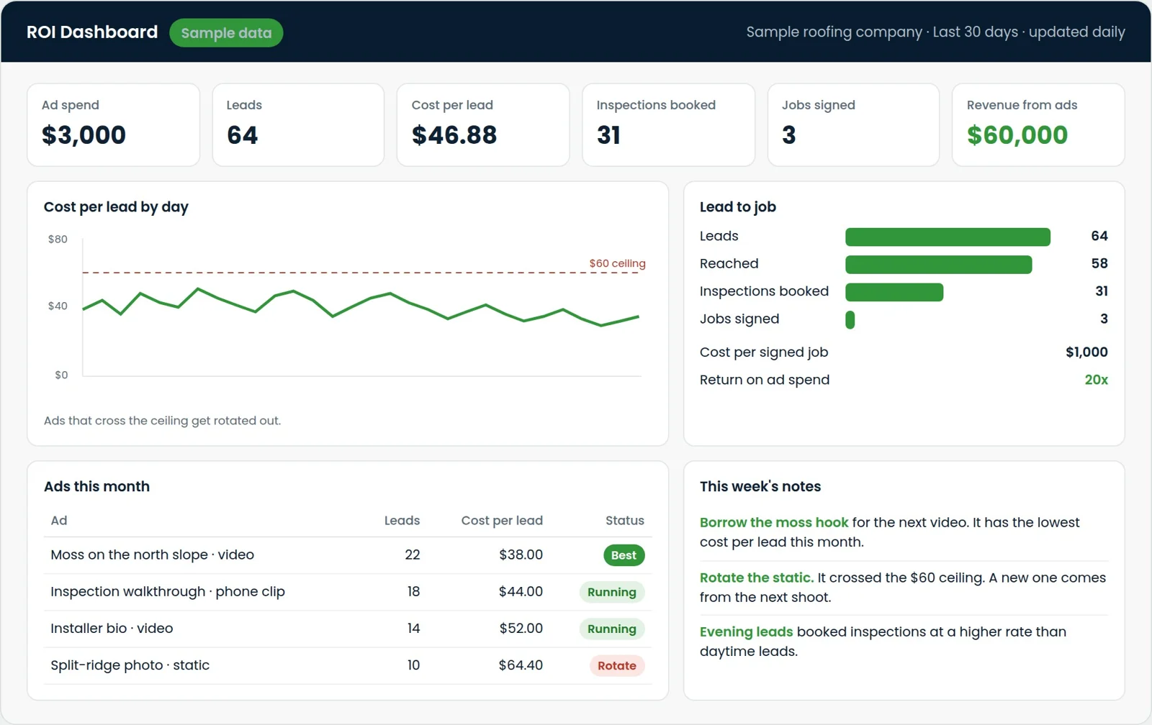Click the Jobs signed summary card value

click(789, 135)
